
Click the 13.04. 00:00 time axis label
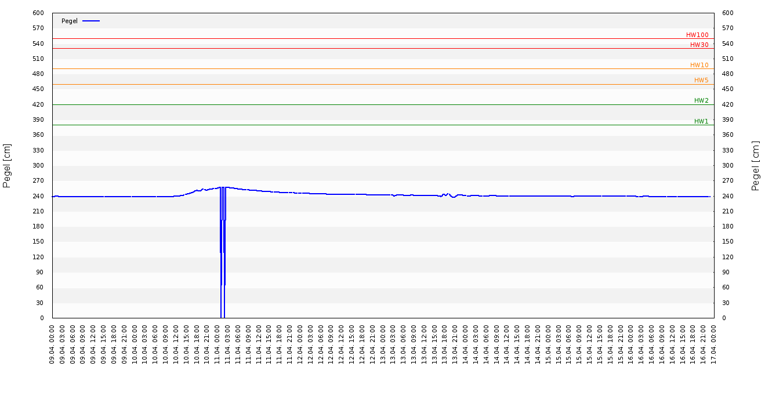(383, 343)
